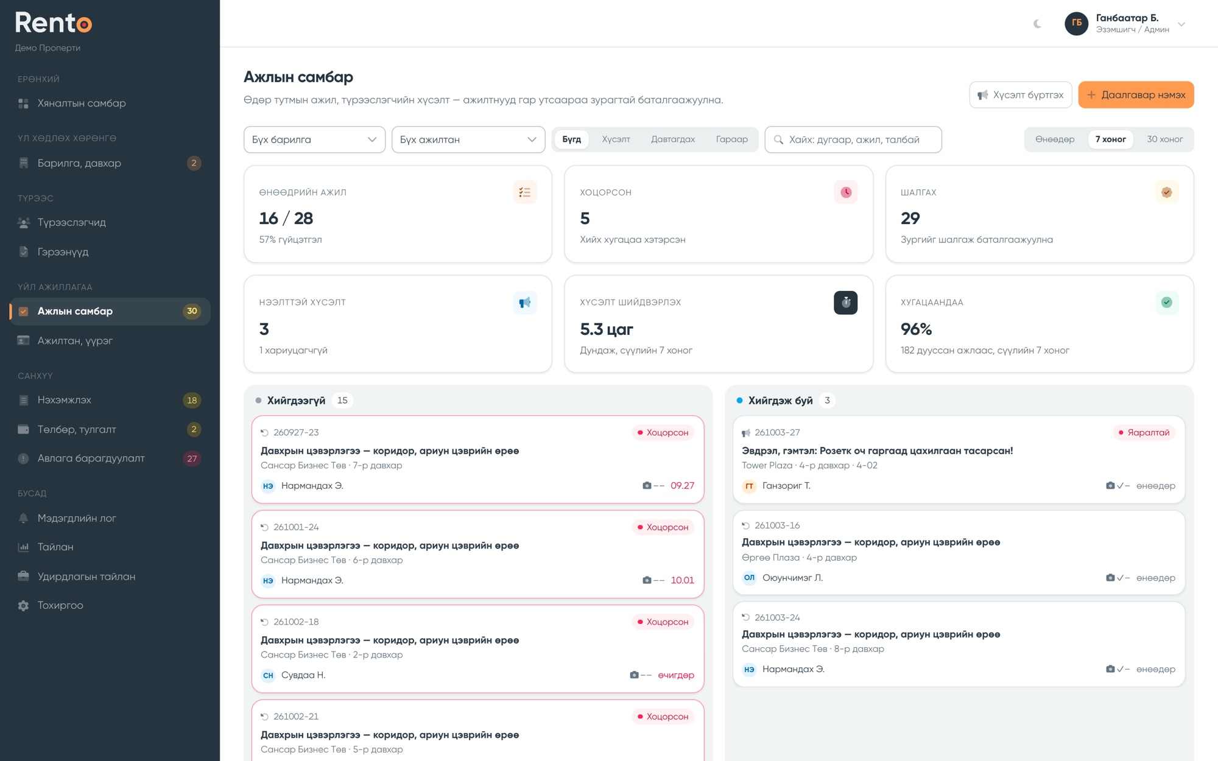Open Тохиргоо gear icon in sidebar

23,606
